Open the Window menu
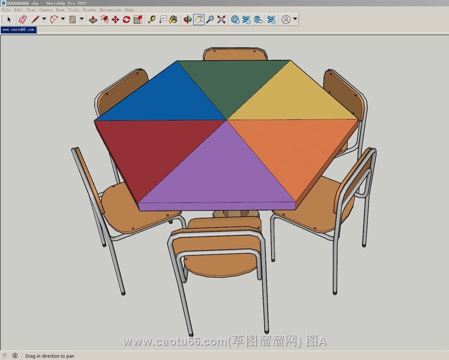Viewport: 449px width, 360px height. (x=90, y=10)
